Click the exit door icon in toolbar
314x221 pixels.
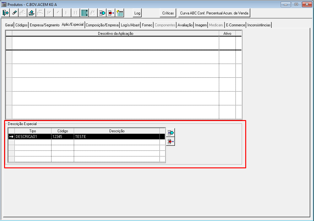click(6, 13)
